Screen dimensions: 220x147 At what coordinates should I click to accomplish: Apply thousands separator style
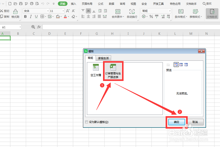(x=157, y=17)
